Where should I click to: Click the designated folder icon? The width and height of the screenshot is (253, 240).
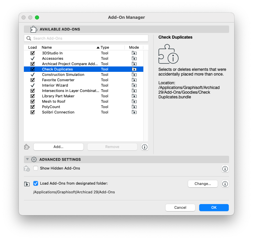point(27,184)
